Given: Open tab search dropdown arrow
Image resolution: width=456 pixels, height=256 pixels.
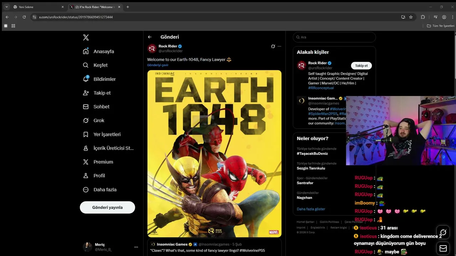Looking at the screenshot, I should click(x=6, y=7).
